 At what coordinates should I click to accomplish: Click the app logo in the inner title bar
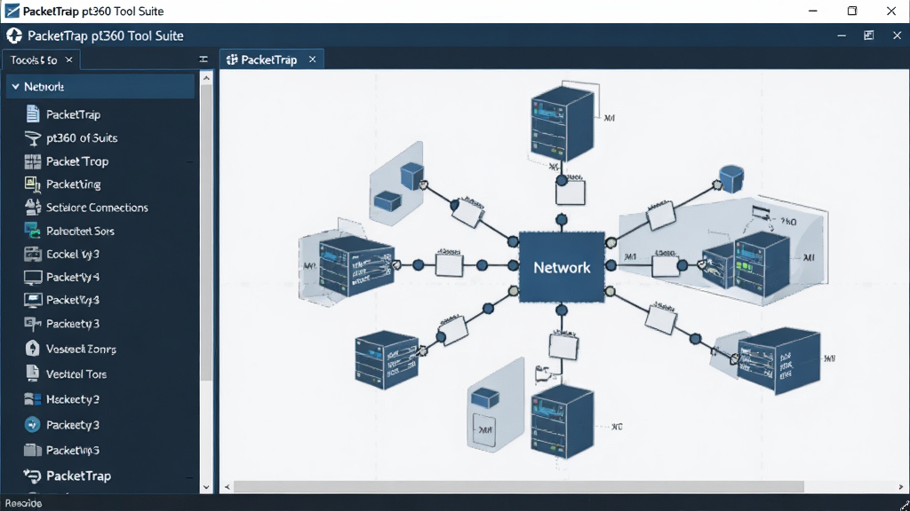tap(14, 35)
